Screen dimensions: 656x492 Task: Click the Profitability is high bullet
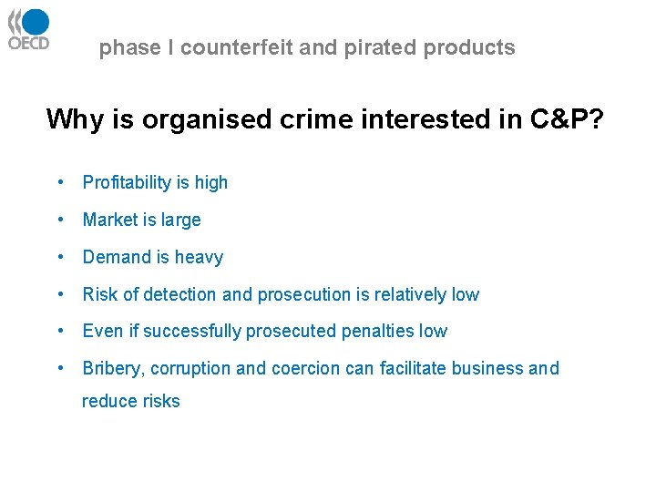point(155,183)
